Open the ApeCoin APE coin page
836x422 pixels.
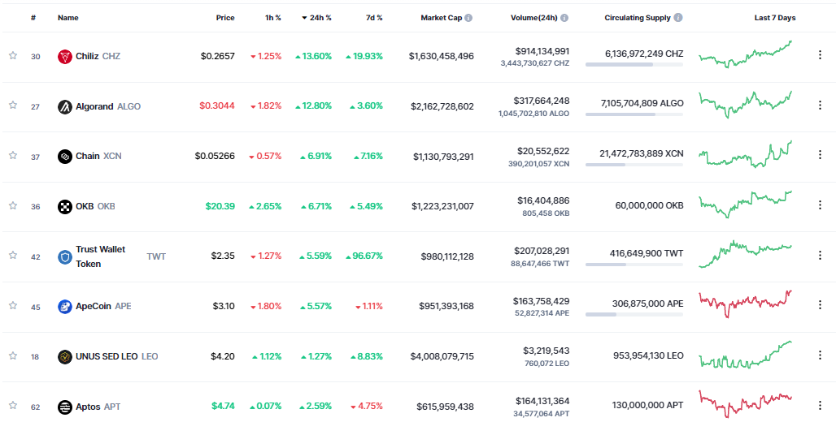pyautogui.click(x=103, y=306)
